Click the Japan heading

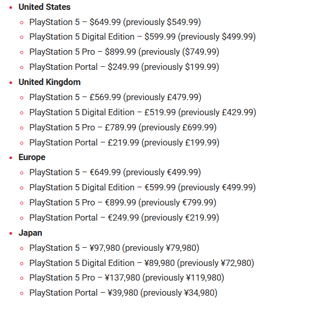pyautogui.click(x=30, y=233)
